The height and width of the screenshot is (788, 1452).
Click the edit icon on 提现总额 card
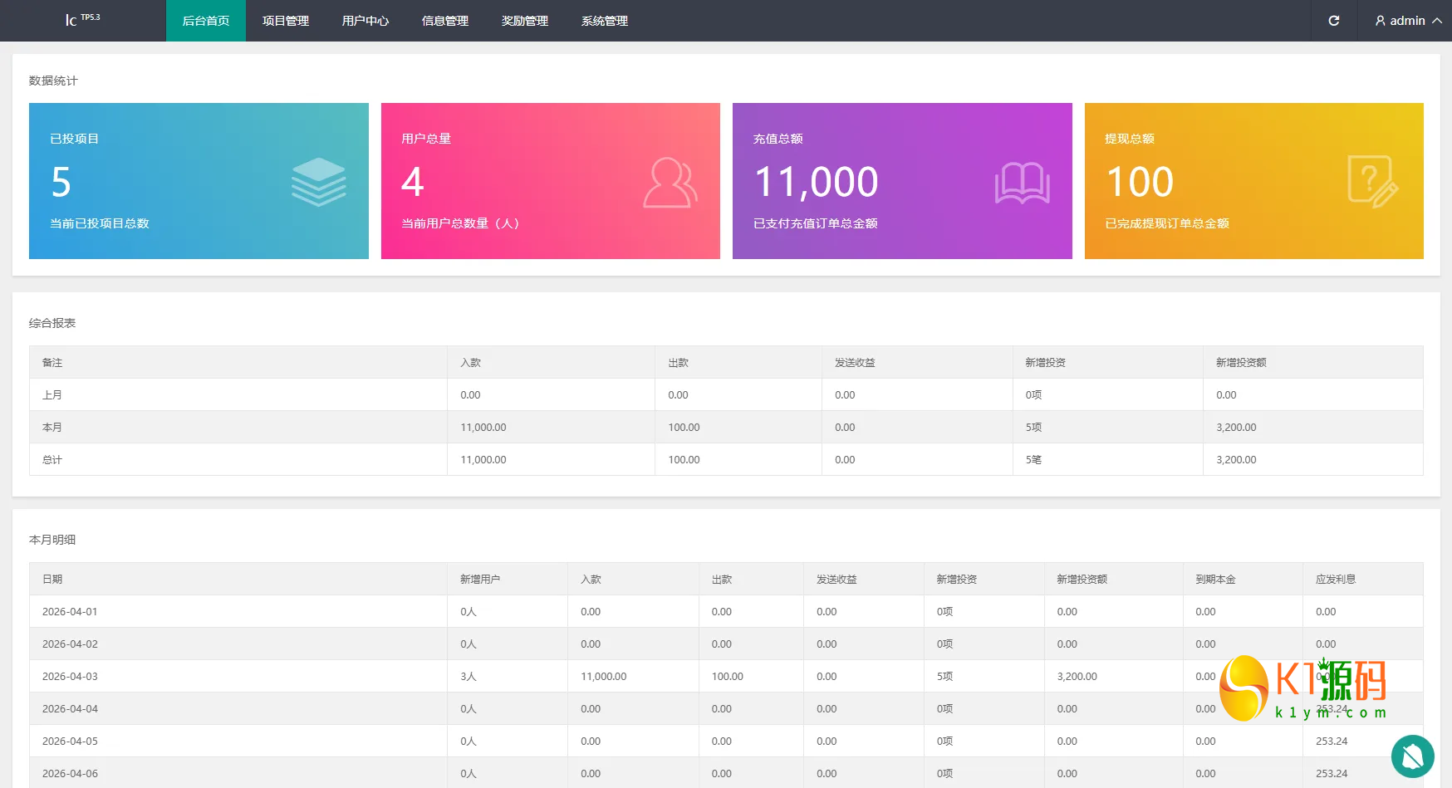[1373, 181]
